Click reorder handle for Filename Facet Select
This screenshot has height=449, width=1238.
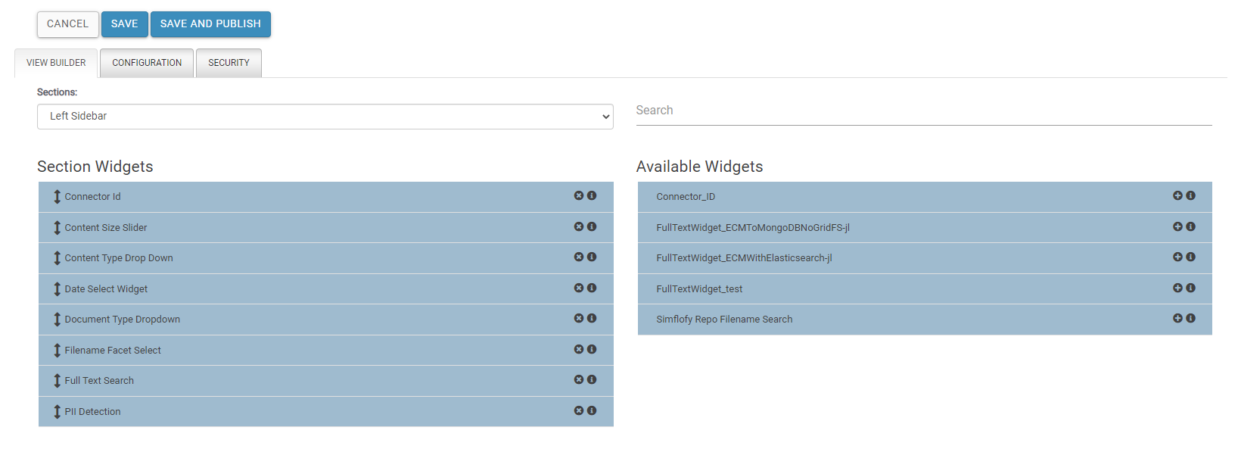57,350
